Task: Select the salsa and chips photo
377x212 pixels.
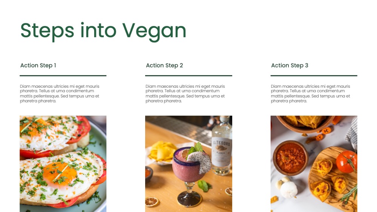Action: pyautogui.click(x=314, y=164)
